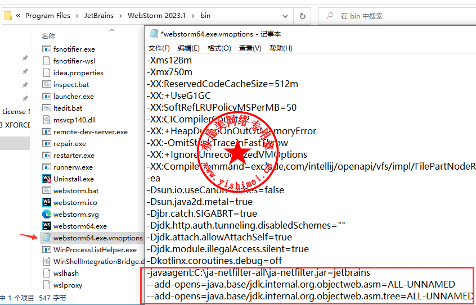Click the -Djdk.http.auth.tunneling.disabledSchemes line

click(246, 225)
